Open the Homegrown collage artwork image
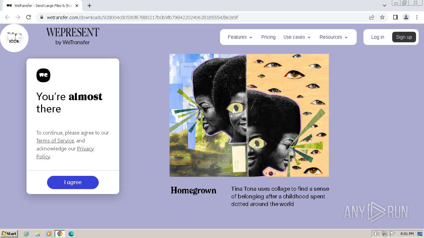424x238 pixels. coord(249,115)
